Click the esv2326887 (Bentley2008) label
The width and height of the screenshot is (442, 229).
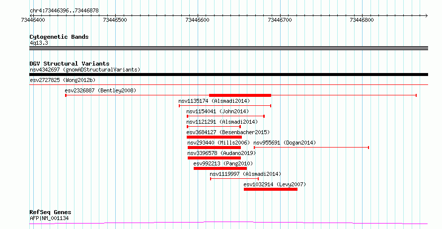tap(100, 90)
